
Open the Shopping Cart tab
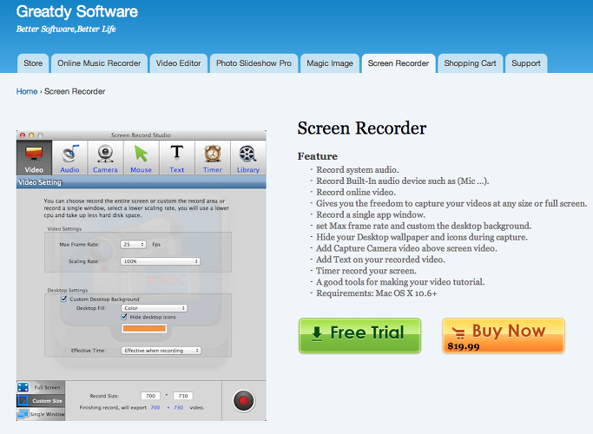coord(470,63)
